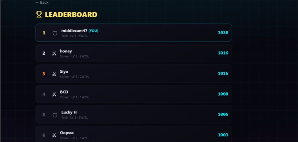Click the rank 3 number in orange
The image size is (298, 142).
pyautogui.click(x=44, y=74)
